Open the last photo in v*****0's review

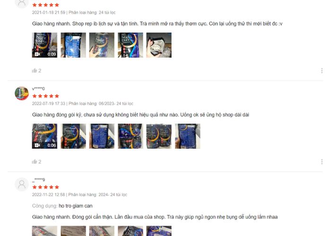pos(187,136)
